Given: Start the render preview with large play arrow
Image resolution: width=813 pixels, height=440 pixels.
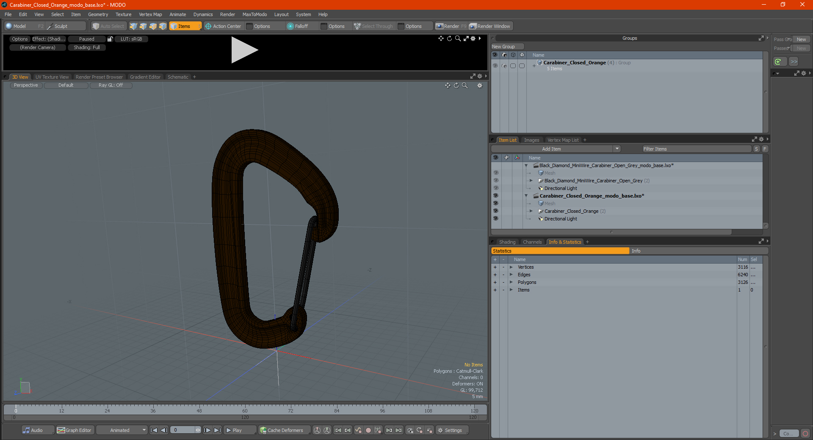Looking at the screenshot, I should click(244, 50).
